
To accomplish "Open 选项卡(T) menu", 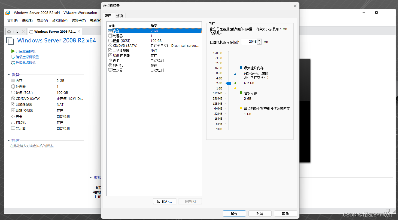I will 79,21.
